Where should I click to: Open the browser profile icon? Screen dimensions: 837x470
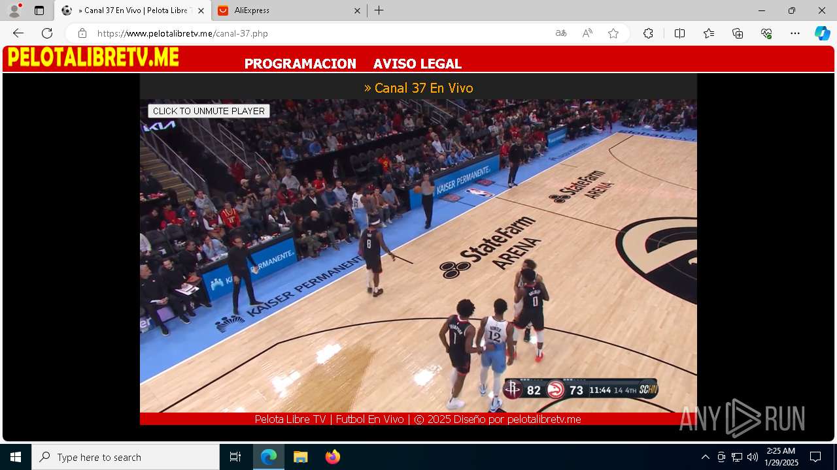click(x=14, y=10)
